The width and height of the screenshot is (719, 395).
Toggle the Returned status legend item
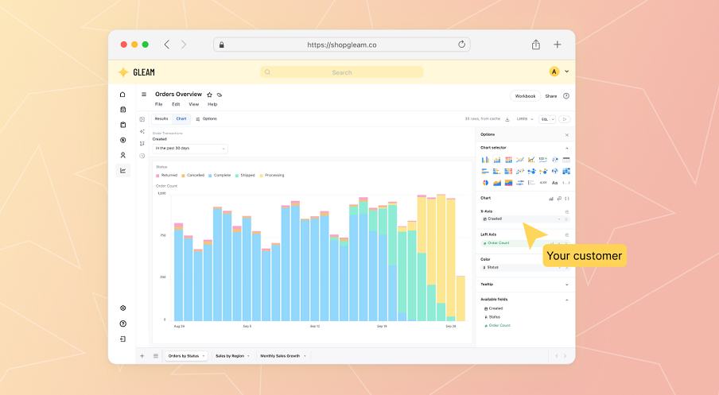(x=166, y=175)
